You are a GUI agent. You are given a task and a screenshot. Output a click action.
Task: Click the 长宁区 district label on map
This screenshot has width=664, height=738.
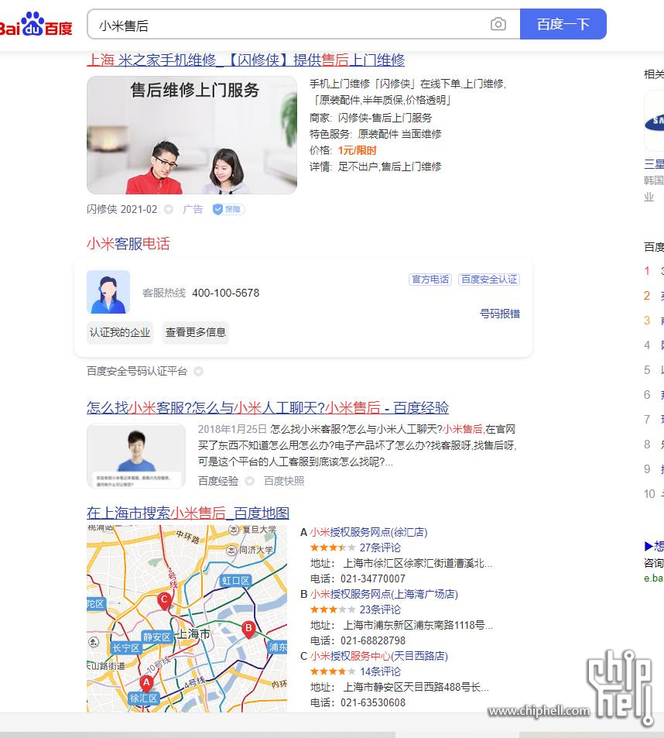126,648
